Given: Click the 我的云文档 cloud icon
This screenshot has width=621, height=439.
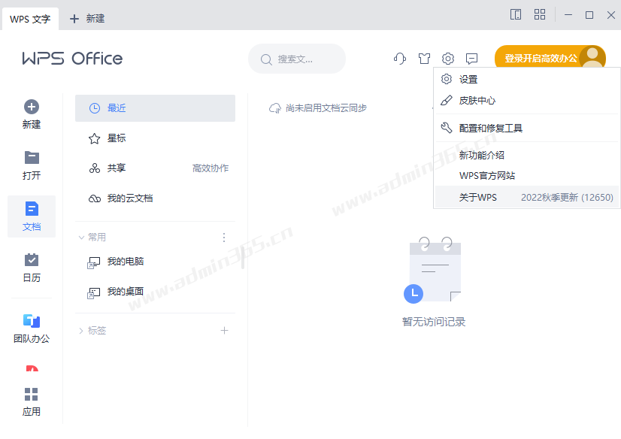Looking at the screenshot, I should click(95, 198).
